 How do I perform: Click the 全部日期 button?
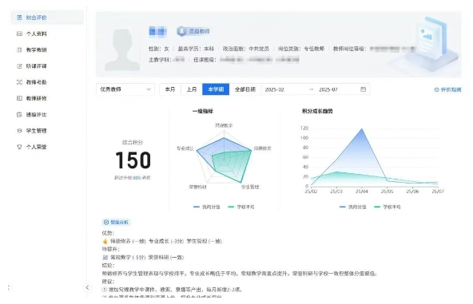pyautogui.click(x=245, y=89)
